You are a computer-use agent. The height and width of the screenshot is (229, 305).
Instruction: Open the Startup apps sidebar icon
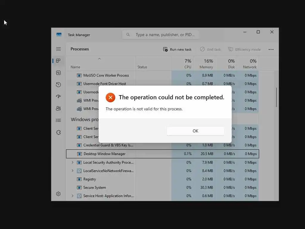[x=58, y=96]
